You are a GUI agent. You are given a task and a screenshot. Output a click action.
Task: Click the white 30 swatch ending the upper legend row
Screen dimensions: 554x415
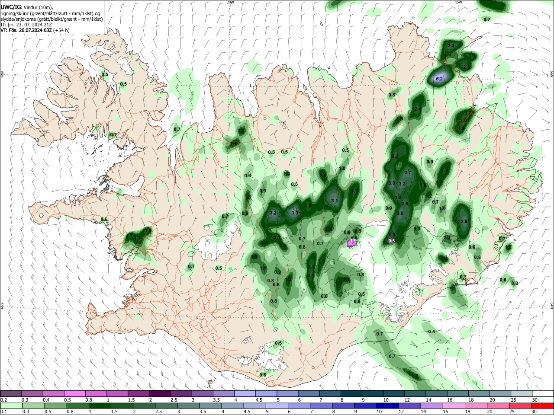(543, 393)
